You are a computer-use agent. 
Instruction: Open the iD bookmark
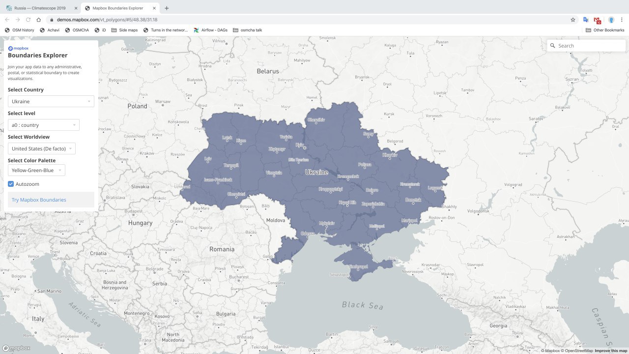(x=100, y=30)
